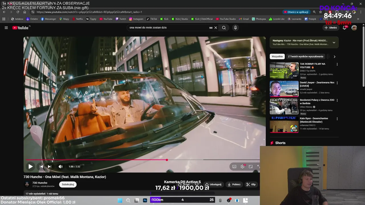Open the Kick | Studio bookmark
This screenshot has width=365, height=205.
(180, 19)
